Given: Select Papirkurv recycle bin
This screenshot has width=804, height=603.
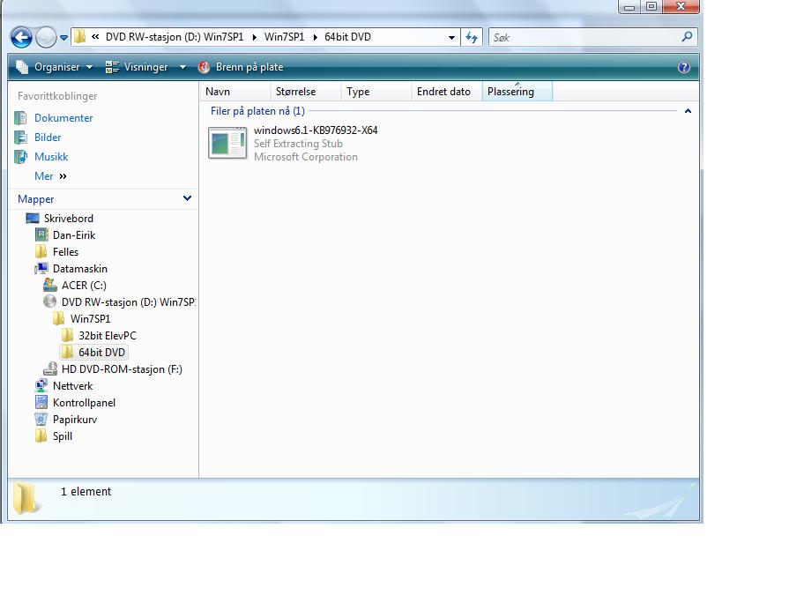Looking at the screenshot, I should pyautogui.click(x=75, y=420).
